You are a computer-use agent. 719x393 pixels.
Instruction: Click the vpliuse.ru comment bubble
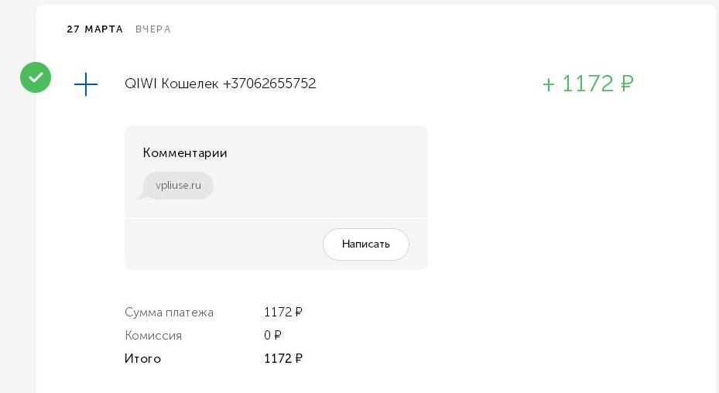point(176,186)
